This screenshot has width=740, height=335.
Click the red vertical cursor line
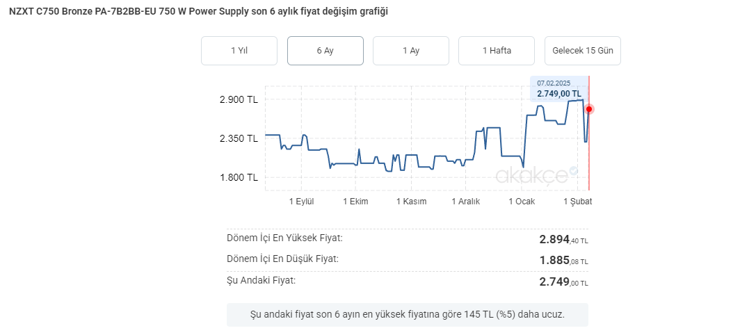pos(589,153)
